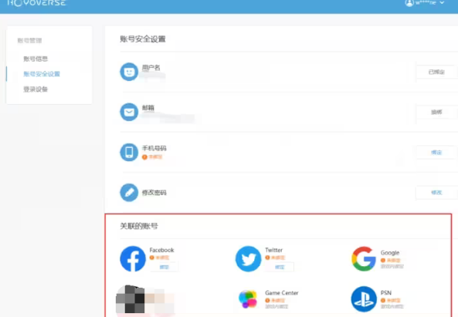Click the change password pencil icon
The width and height of the screenshot is (458, 317).
[x=129, y=193]
